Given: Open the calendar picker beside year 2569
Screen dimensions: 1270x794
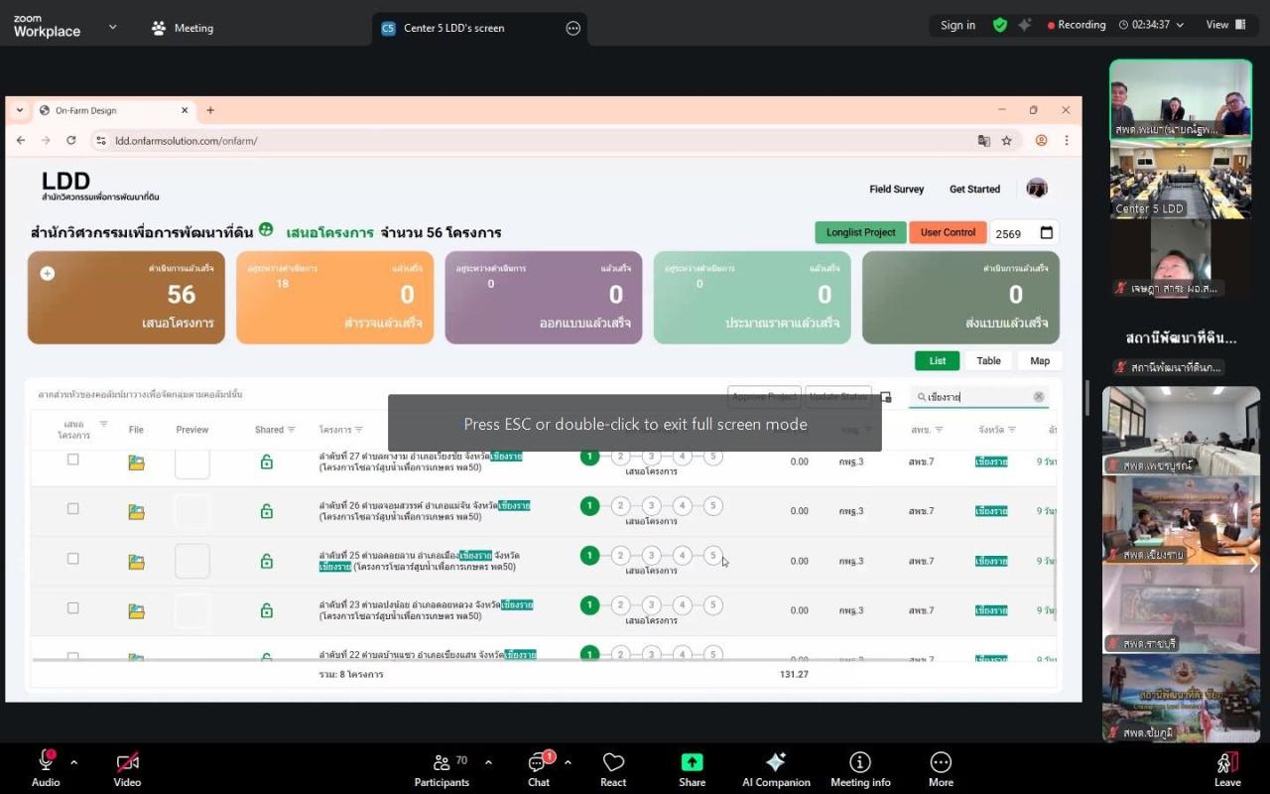Looking at the screenshot, I should pos(1047,233).
